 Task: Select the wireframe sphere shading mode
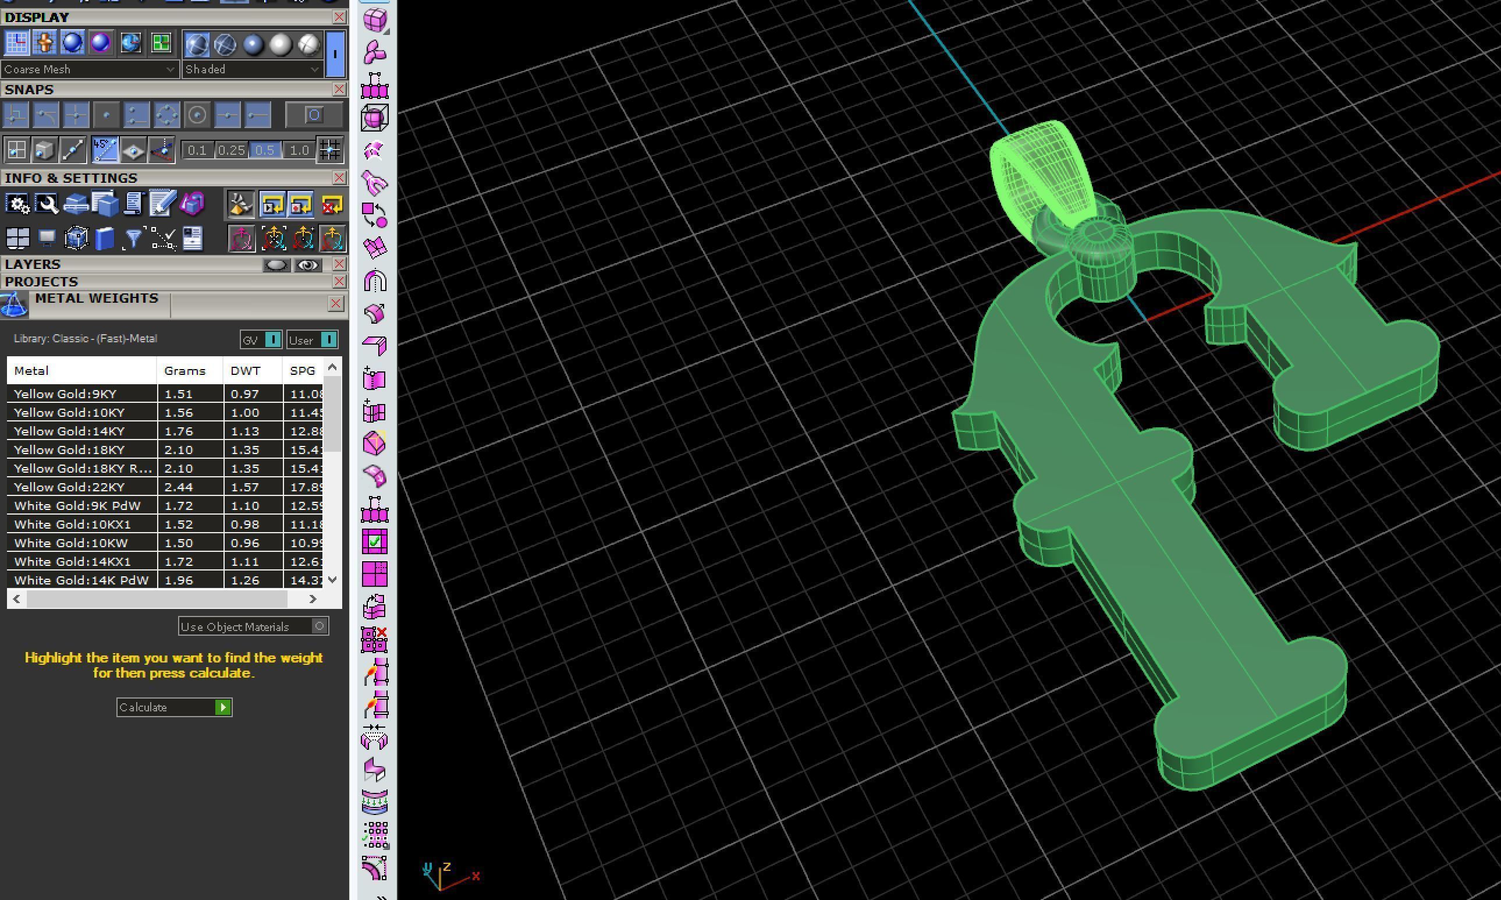pyautogui.click(x=225, y=44)
